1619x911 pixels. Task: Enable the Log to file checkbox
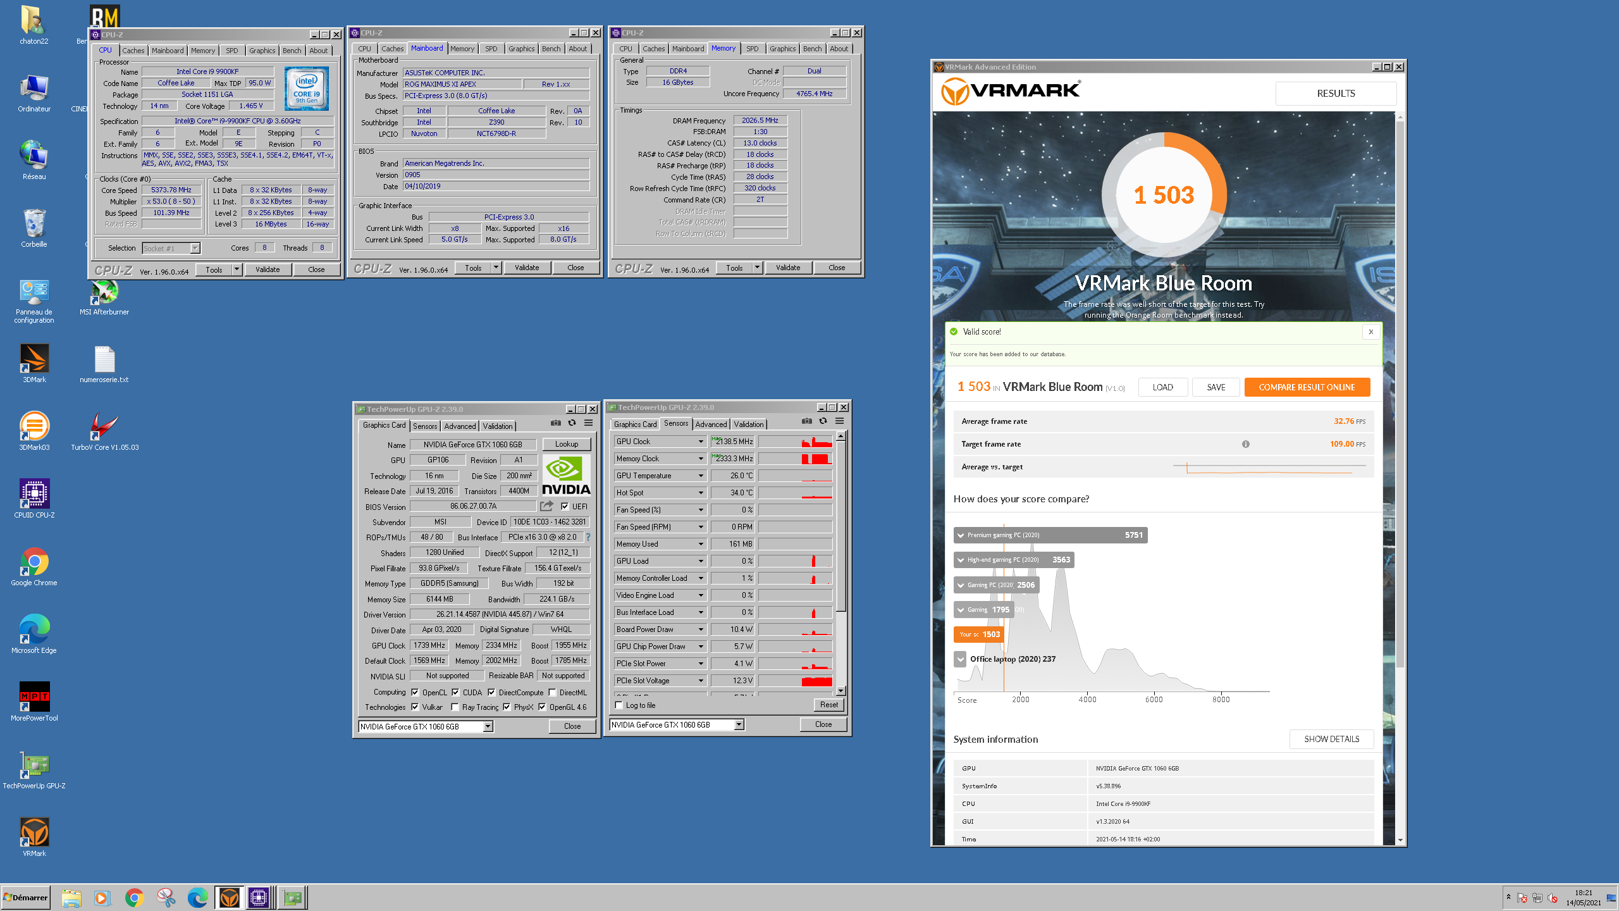coord(619,705)
